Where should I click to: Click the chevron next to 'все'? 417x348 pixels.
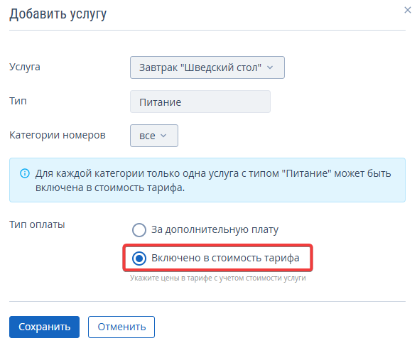tap(163, 136)
